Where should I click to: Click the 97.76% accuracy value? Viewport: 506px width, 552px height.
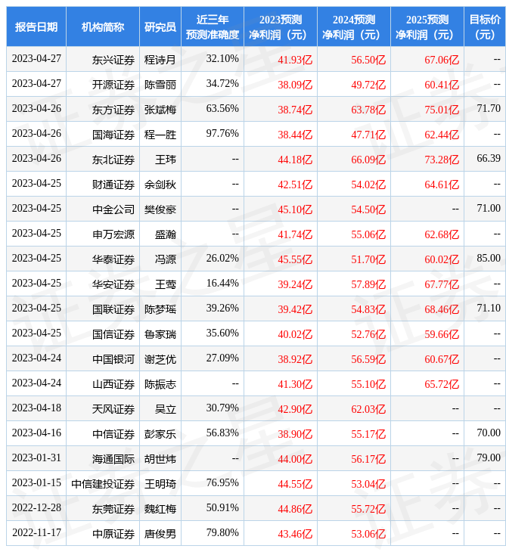click(x=222, y=133)
